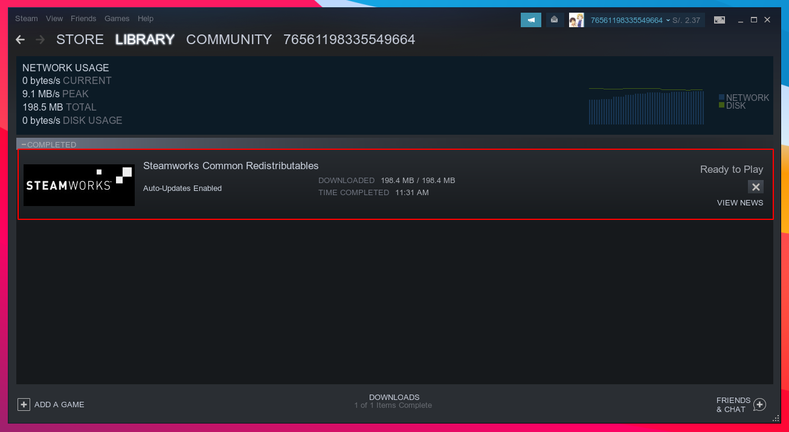Viewport: 789px width, 432px height.
Task: Collapse the Completed section
Action: tap(24, 144)
